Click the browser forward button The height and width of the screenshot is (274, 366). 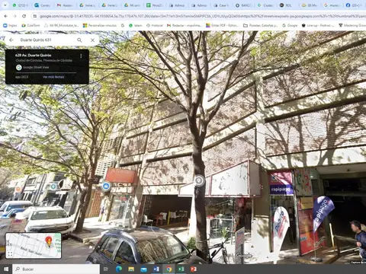(14, 16)
